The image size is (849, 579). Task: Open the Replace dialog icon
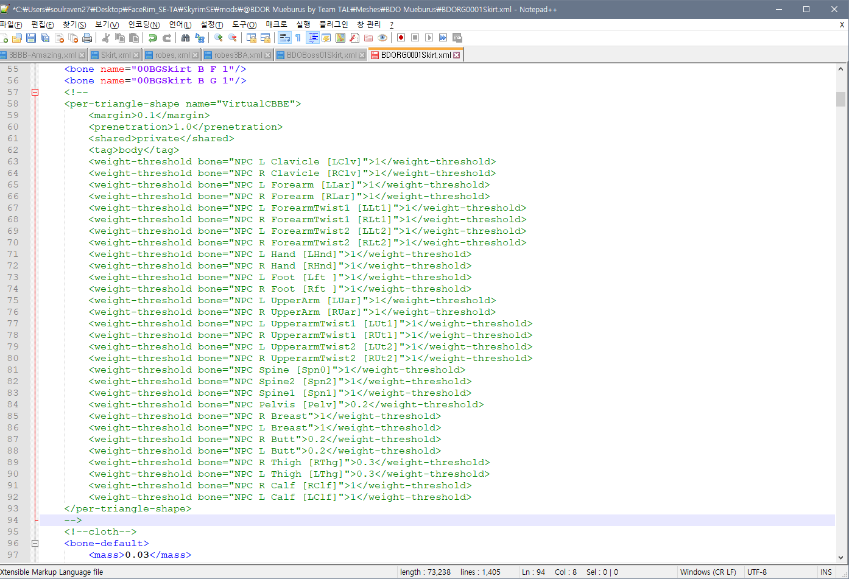[x=200, y=38]
